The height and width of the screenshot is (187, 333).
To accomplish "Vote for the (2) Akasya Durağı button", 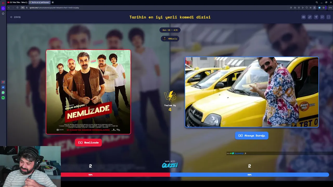I will (252, 136).
